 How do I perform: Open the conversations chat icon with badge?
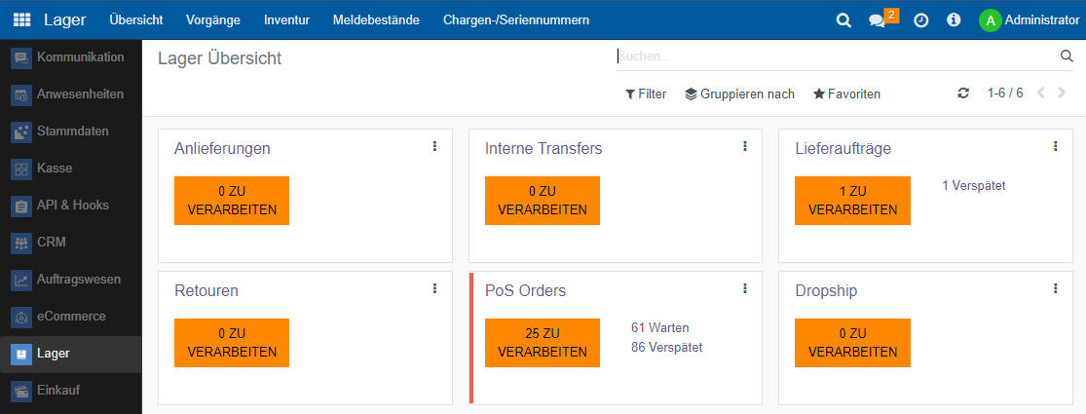click(878, 19)
